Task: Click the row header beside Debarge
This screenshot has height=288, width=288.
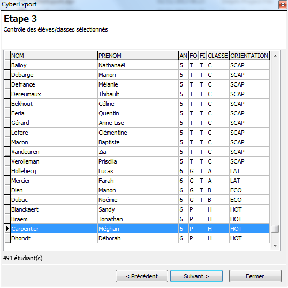Action: pyautogui.click(x=7, y=75)
